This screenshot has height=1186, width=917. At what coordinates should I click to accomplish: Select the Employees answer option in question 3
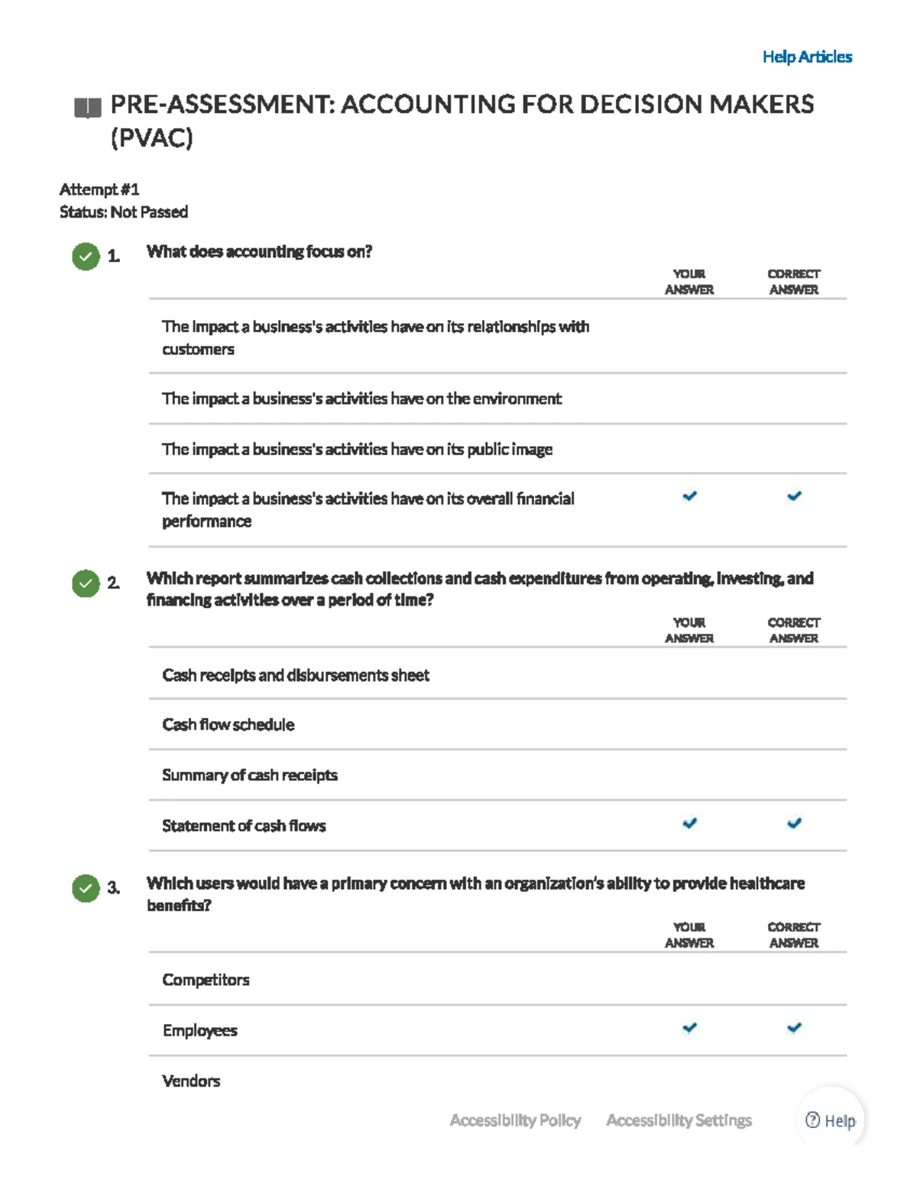click(199, 1029)
